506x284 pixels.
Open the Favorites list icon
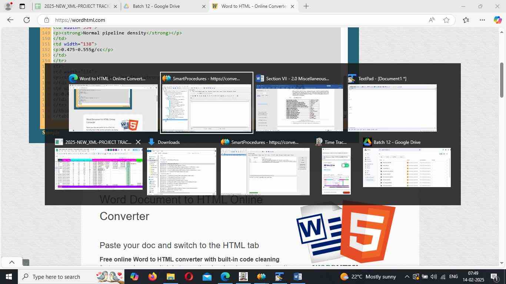click(466, 20)
